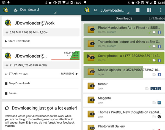Toggle the RUNNING play indicator
Viewport: 165px width, 130px height.
77,74
